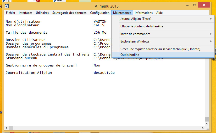216x133 pixels.
Task: Click the CALIS computer name value
Action: pos(99,25)
